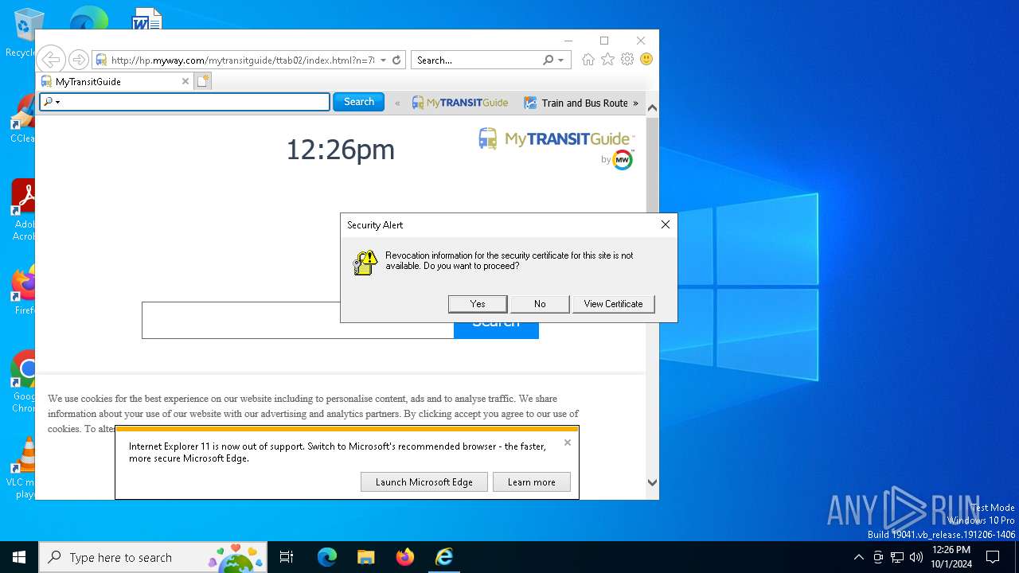This screenshot has height=573, width=1019.
Task: Open Favorites with the star icon
Action: click(x=607, y=60)
